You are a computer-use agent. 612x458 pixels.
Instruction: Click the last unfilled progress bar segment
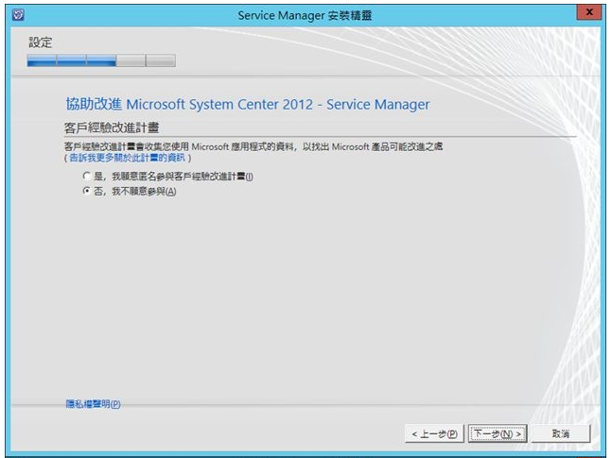click(161, 61)
